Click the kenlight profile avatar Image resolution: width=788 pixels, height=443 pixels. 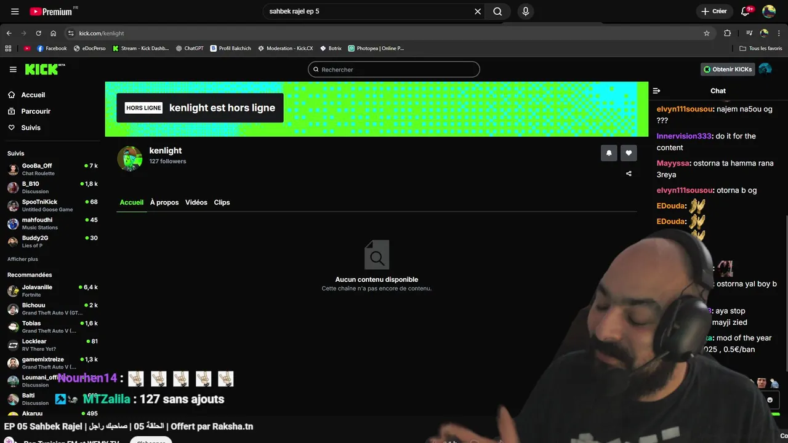pos(130,159)
